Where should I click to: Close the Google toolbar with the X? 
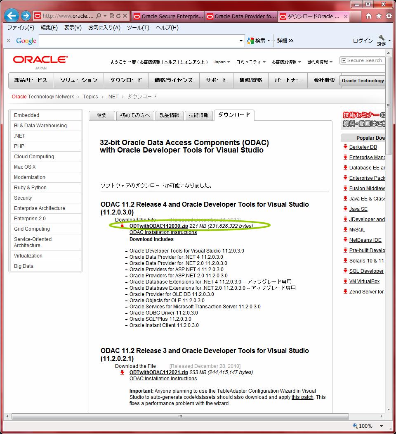(8, 41)
